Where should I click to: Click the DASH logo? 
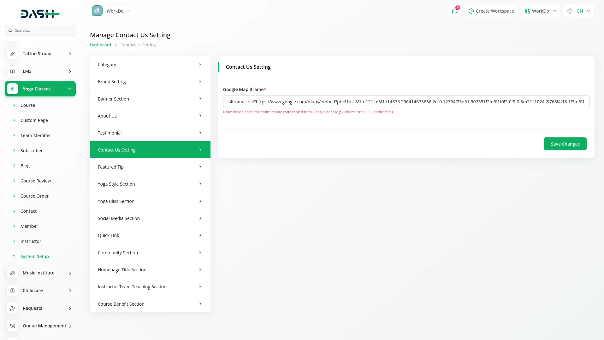coord(40,14)
